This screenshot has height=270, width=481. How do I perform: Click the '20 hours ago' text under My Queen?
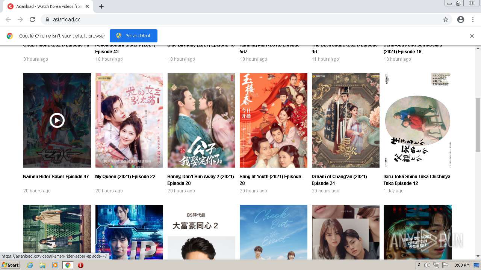pos(109,191)
